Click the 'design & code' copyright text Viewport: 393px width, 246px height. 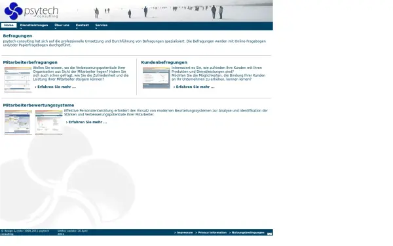point(25,232)
